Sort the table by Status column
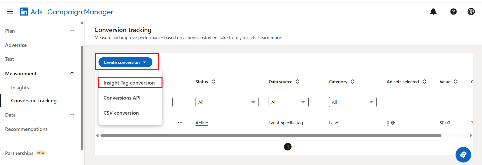Image resolution: width=482 pixels, height=165 pixels. tap(213, 81)
